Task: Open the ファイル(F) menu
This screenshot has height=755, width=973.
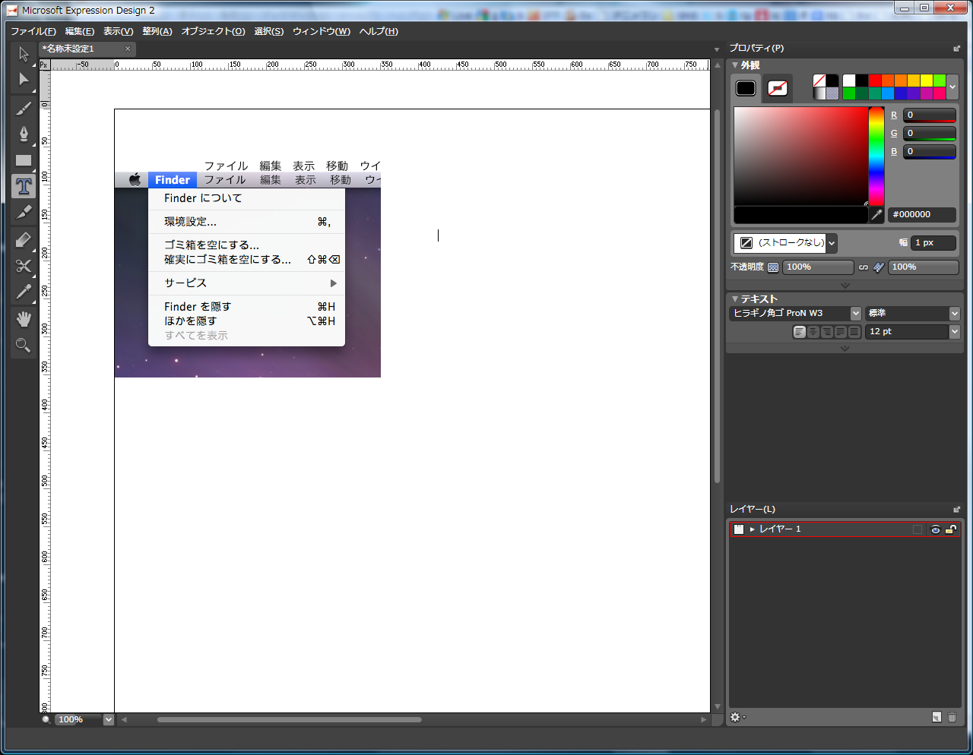Action: (x=33, y=31)
